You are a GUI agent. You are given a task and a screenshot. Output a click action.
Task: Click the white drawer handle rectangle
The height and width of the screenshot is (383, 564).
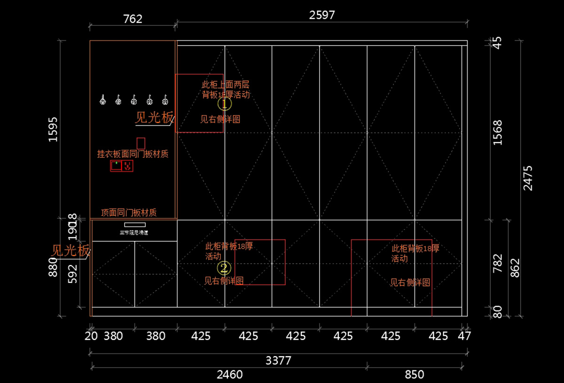134,225
